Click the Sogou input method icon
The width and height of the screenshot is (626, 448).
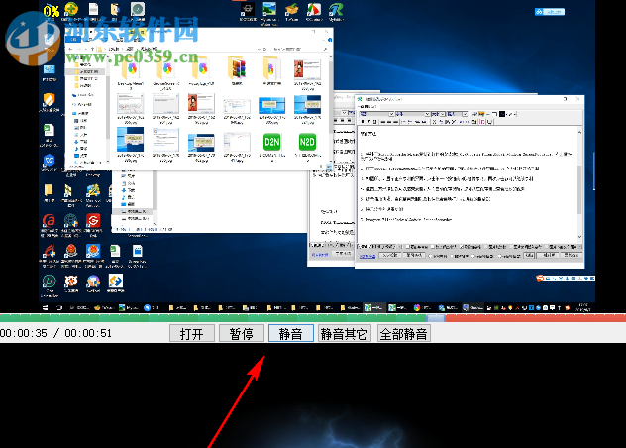pyautogui.click(x=540, y=279)
